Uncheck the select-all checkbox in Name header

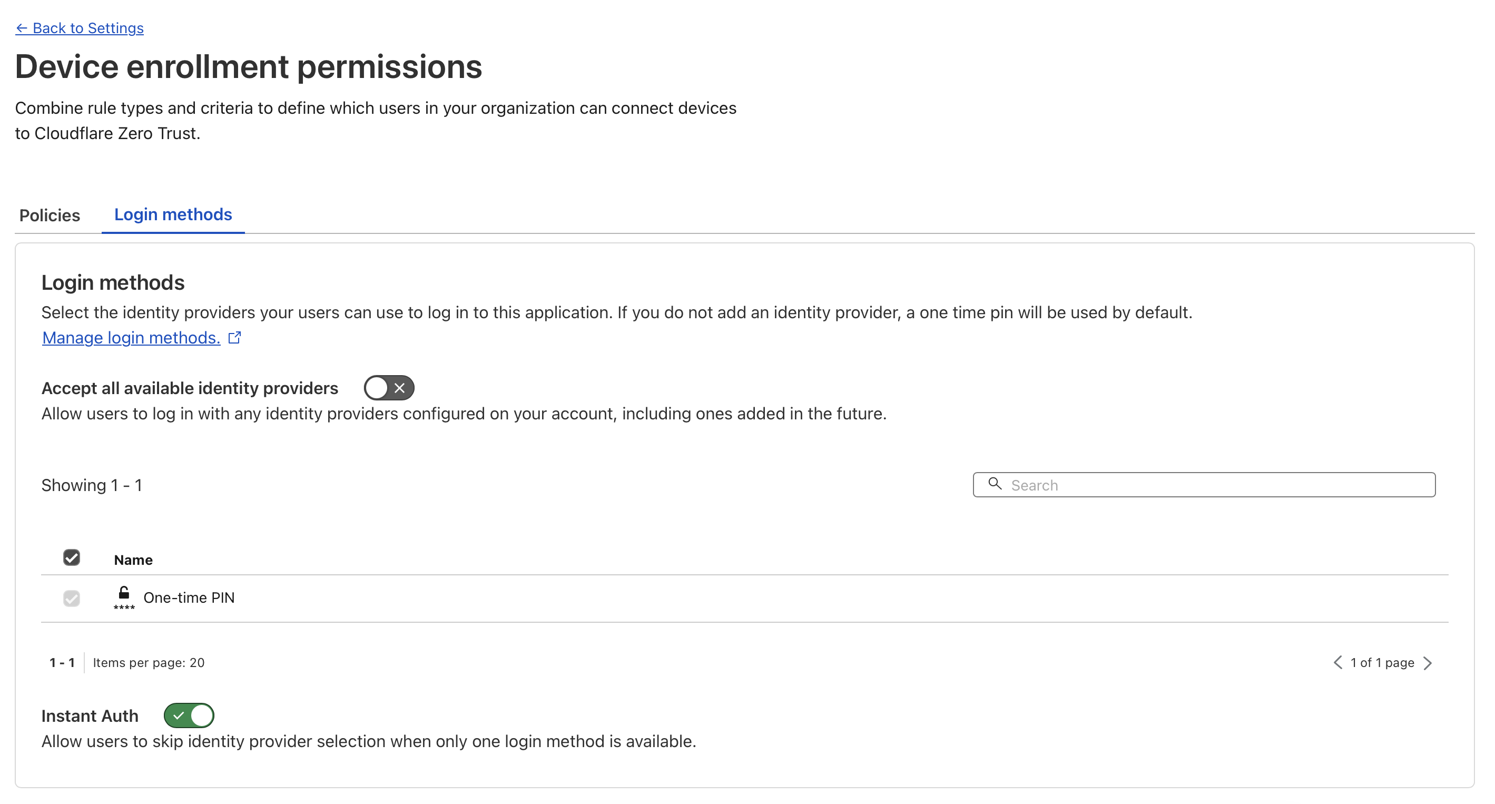click(72, 557)
